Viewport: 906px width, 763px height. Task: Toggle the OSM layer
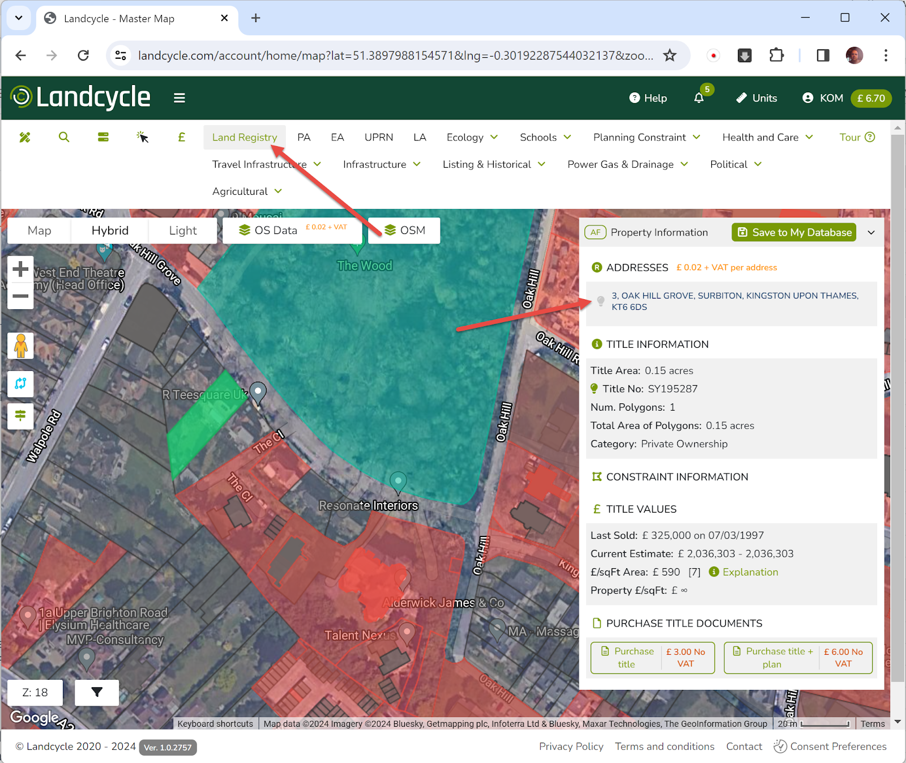(404, 231)
